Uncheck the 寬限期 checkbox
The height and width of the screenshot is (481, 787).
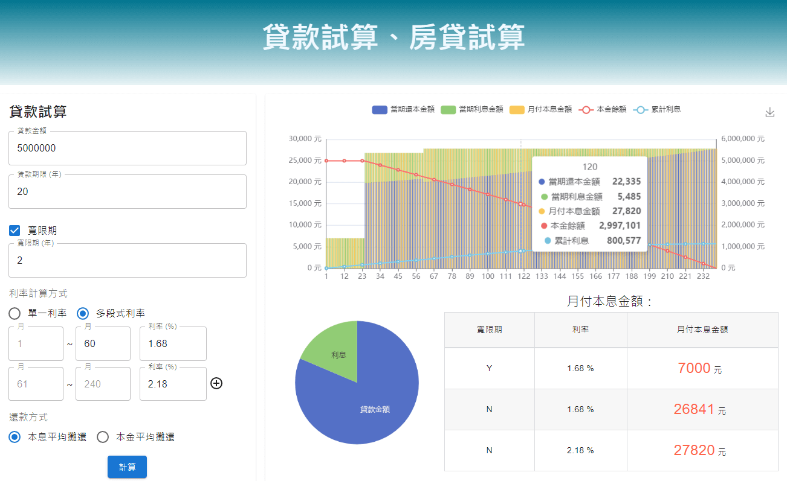pos(15,230)
